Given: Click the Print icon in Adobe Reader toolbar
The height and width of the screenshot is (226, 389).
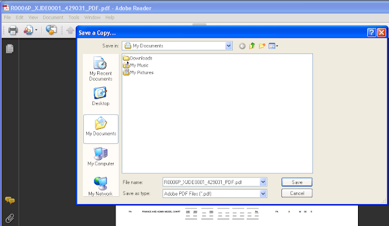Looking at the screenshot, I should point(13,30).
